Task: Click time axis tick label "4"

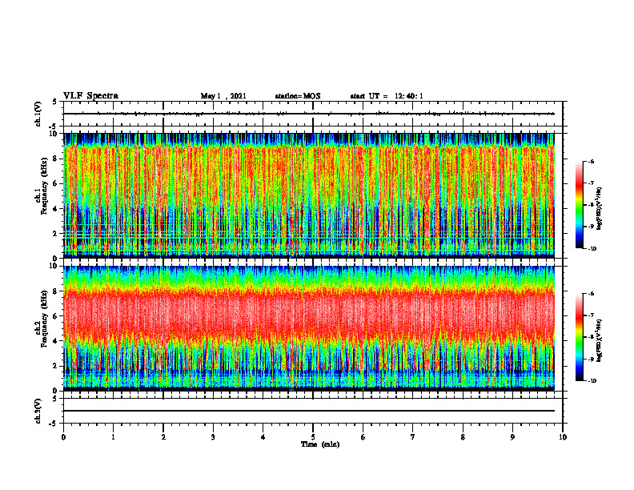Action: 263,437
